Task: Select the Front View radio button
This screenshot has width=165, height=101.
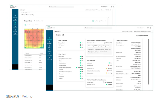Action: coord(25,25)
